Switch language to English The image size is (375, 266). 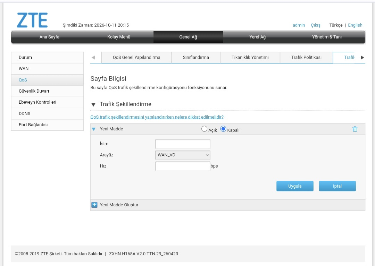tap(355, 25)
